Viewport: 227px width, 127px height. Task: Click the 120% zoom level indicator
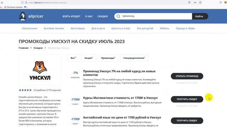coord(195,2)
